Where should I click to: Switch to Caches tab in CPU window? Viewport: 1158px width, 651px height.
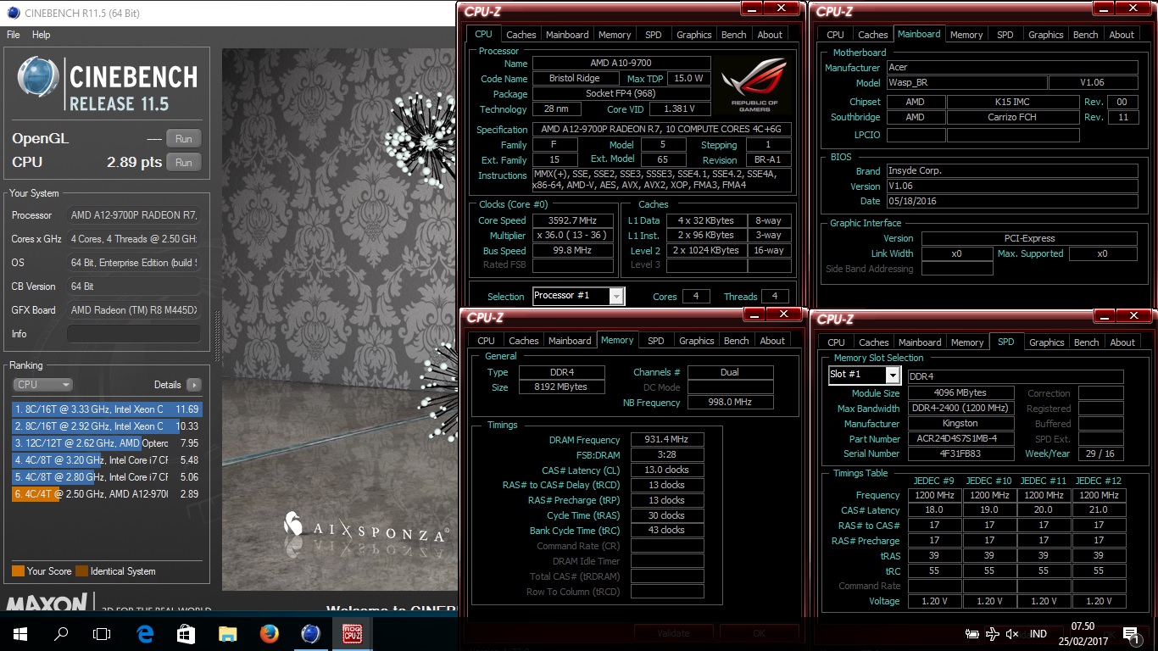point(521,35)
